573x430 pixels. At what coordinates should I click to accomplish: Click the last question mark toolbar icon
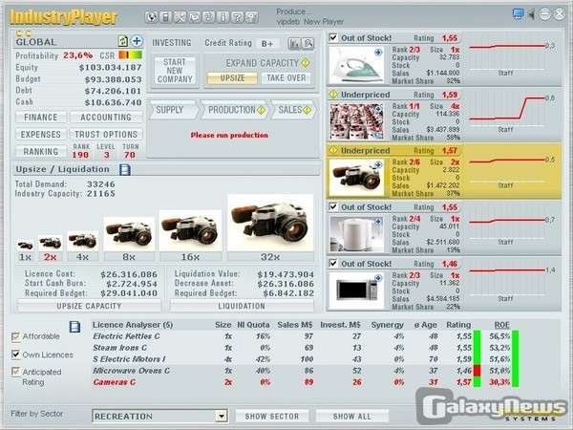click(251, 17)
